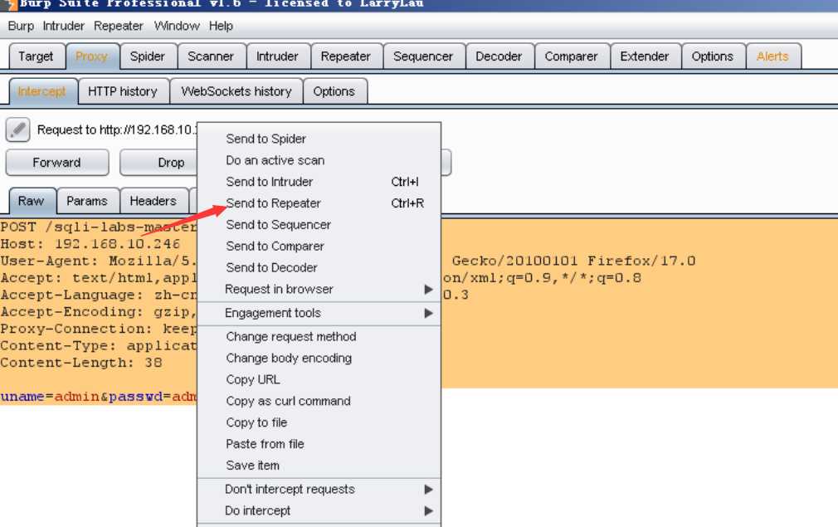Choose Do an active scan
The image size is (838, 527).
point(319,160)
